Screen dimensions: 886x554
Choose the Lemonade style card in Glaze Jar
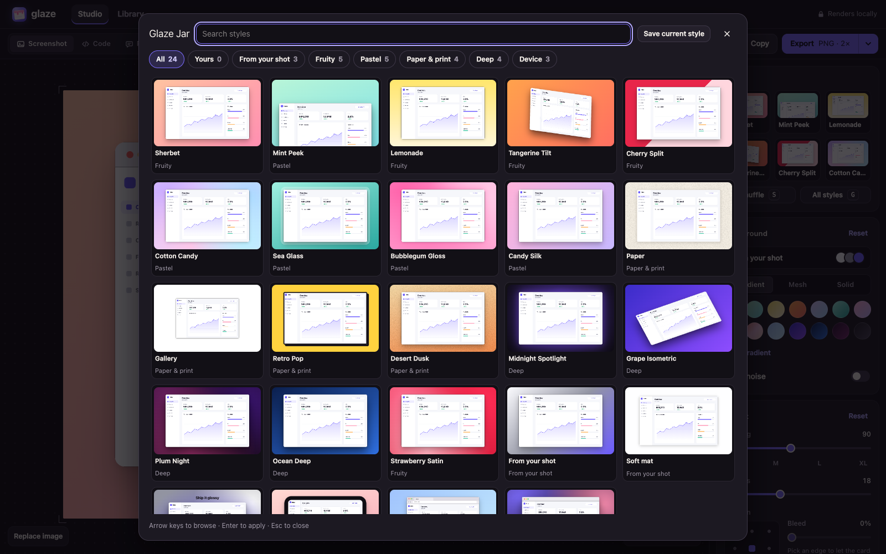443,126
